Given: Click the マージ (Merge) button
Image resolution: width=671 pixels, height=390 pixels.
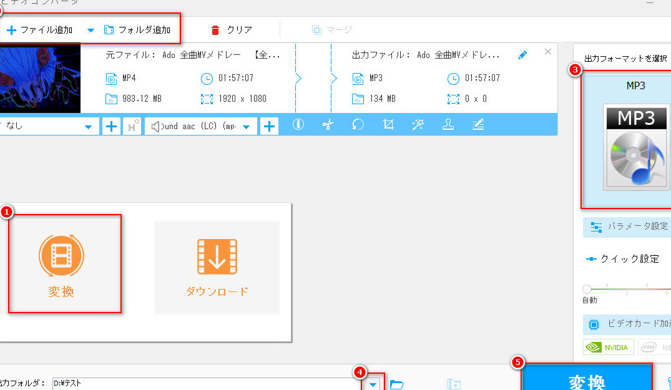Looking at the screenshot, I should (332, 30).
